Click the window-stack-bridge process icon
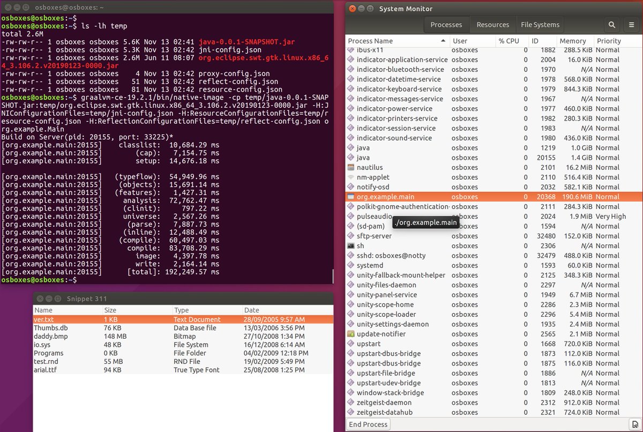 click(x=351, y=393)
